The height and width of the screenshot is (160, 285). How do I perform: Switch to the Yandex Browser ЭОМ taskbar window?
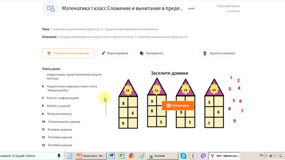pos(224,156)
